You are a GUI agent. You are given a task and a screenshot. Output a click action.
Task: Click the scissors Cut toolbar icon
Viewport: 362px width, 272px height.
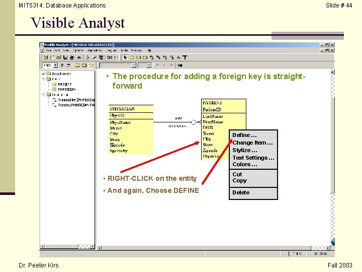pyautogui.click(x=87, y=57)
